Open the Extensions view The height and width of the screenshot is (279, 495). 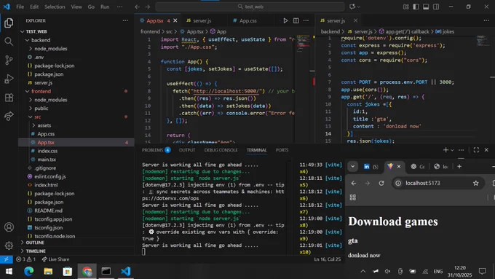pyautogui.click(x=9, y=98)
